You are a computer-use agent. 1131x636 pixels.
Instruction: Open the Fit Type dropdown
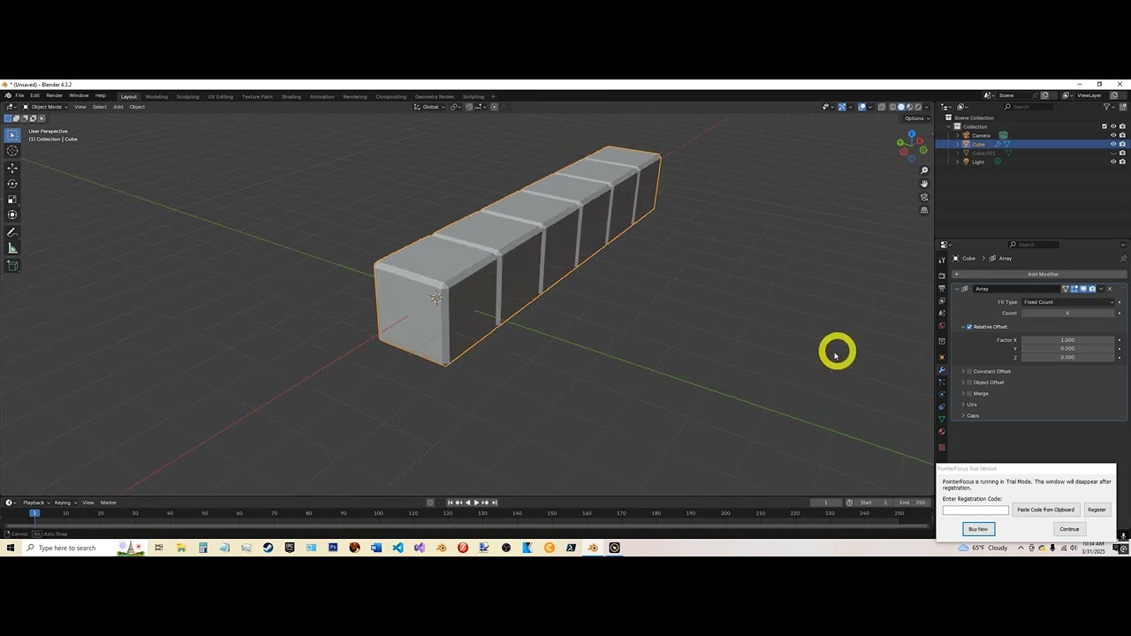click(x=1068, y=302)
